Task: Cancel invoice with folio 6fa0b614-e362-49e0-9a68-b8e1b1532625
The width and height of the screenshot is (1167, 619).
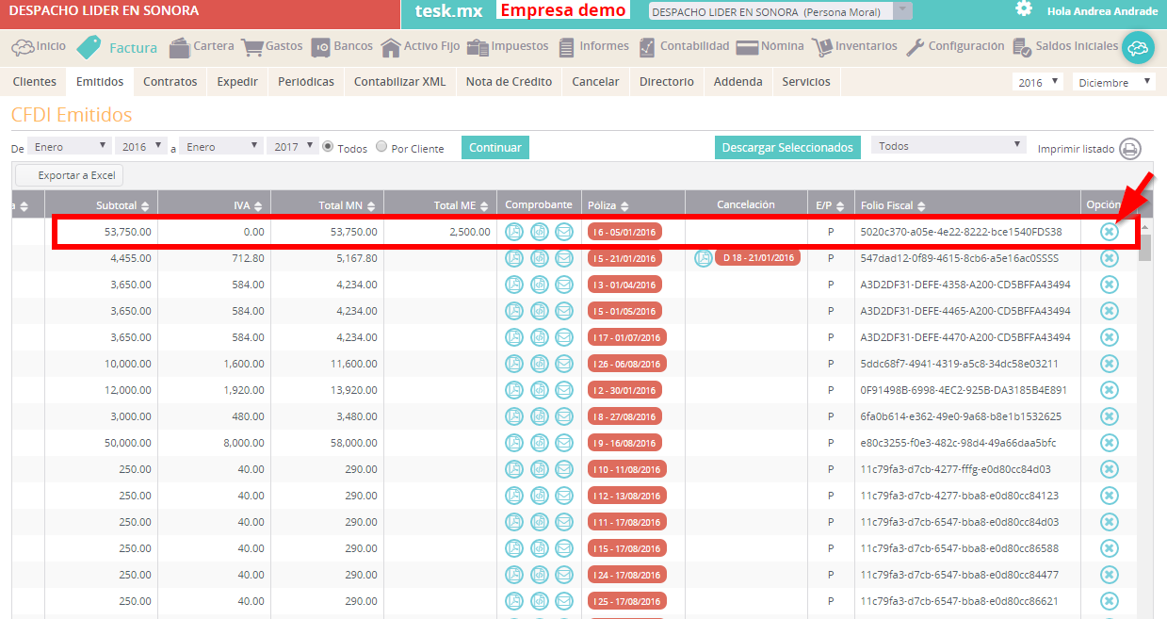Action: 1110,416
